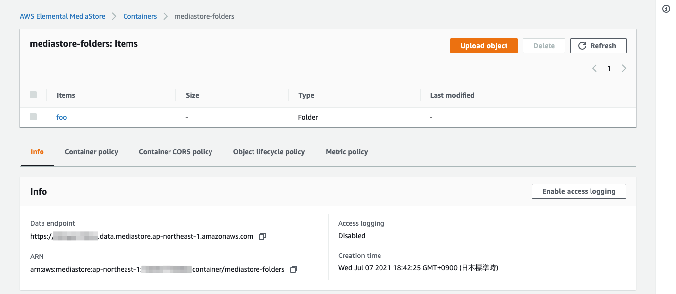Copy the Data endpoint URL icon
Viewport: 676px width, 294px height.
tap(262, 236)
